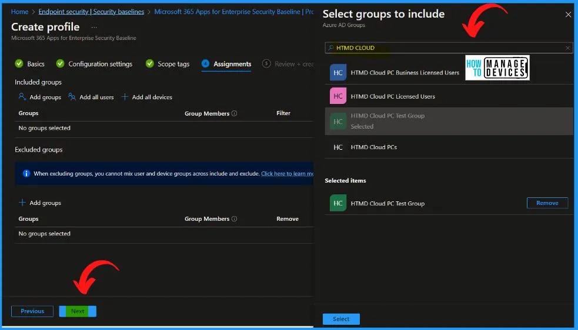Click the Select button
This screenshot has width=578, height=330.
(341, 319)
